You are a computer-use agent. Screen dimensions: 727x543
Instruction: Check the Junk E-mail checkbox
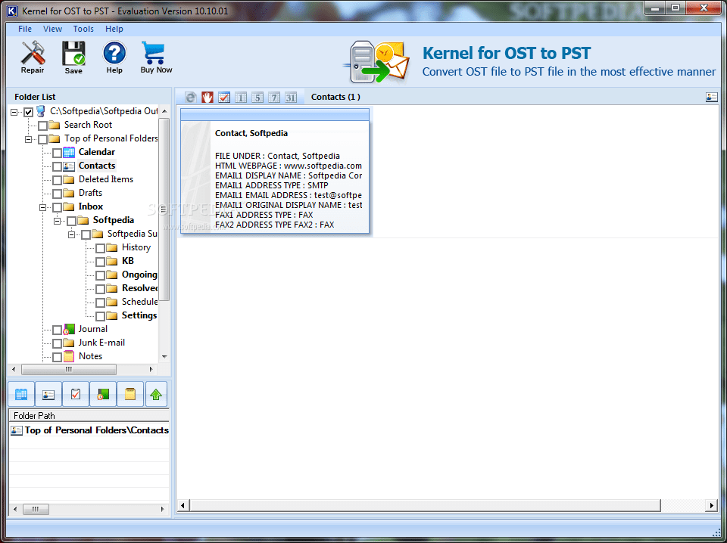[57, 343]
